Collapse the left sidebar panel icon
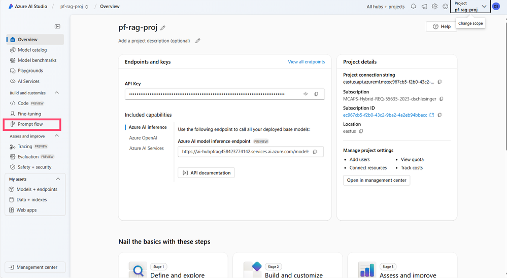Image resolution: width=507 pixels, height=278 pixels. click(57, 26)
